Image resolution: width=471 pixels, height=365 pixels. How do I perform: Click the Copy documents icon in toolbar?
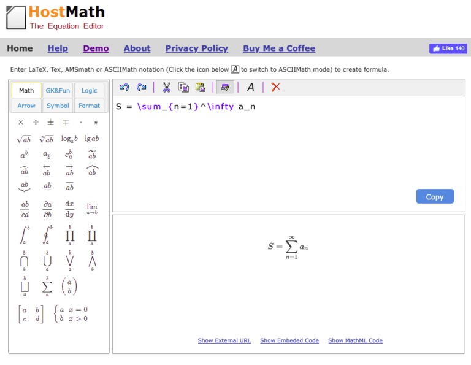click(x=183, y=88)
